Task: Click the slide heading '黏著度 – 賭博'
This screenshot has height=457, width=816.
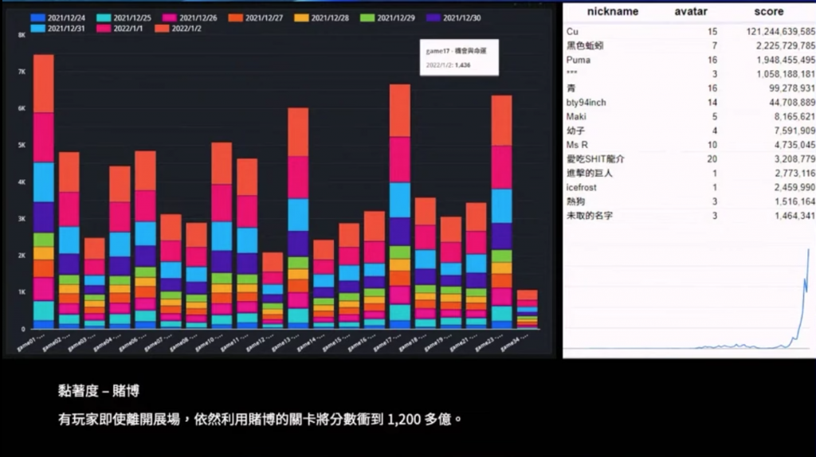Action: pos(99,391)
